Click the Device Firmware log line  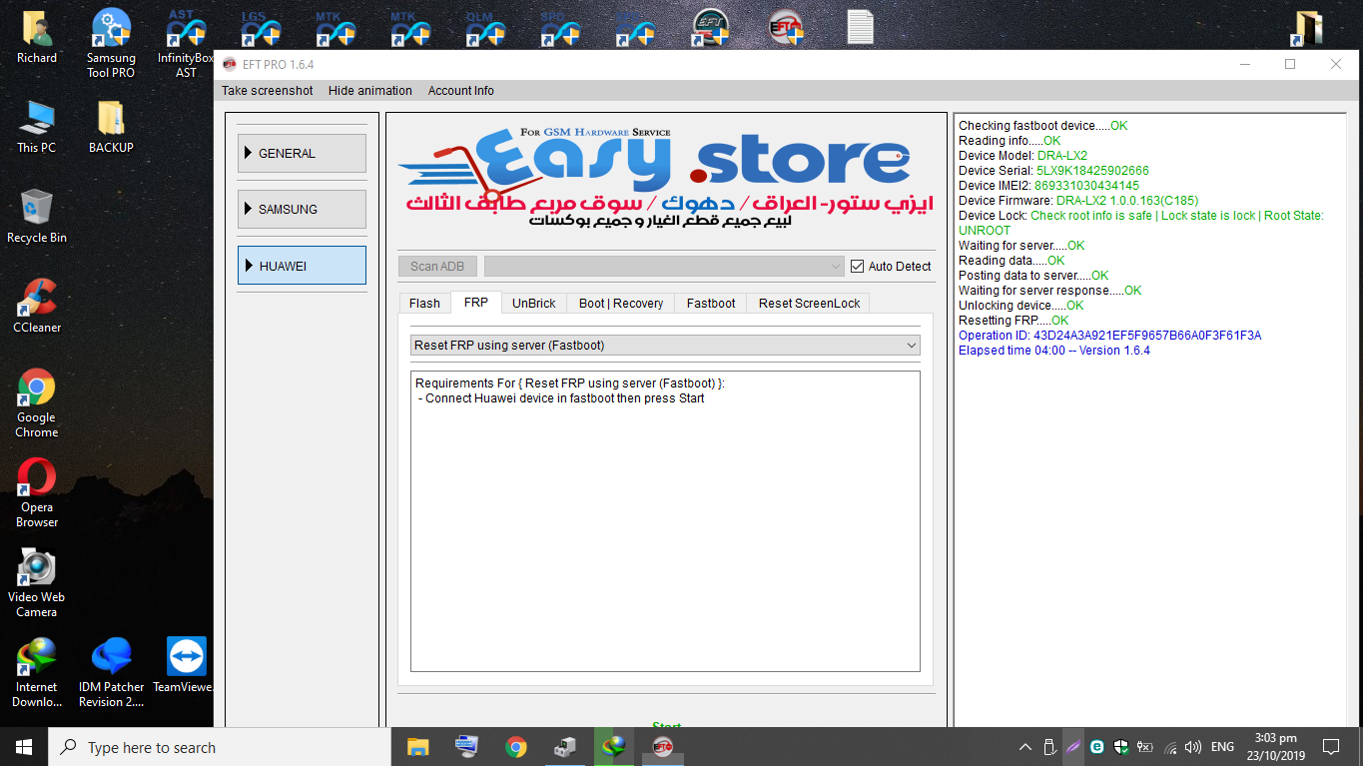(x=1078, y=201)
